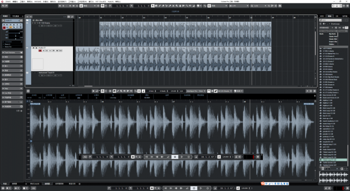The width and height of the screenshot is (350, 191).
Task: Toggle left zone visibility button
Action: coord(333,6)
